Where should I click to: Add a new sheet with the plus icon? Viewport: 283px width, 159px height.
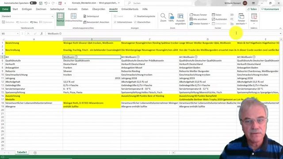click(x=35, y=153)
